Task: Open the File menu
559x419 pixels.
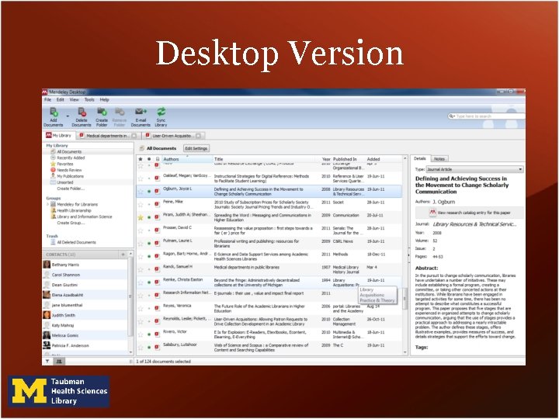Action: click(48, 100)
